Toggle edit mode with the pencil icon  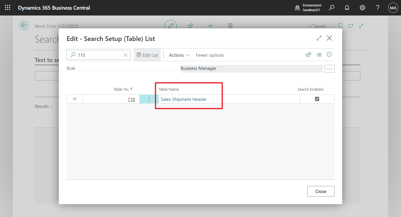coord(171,25)
